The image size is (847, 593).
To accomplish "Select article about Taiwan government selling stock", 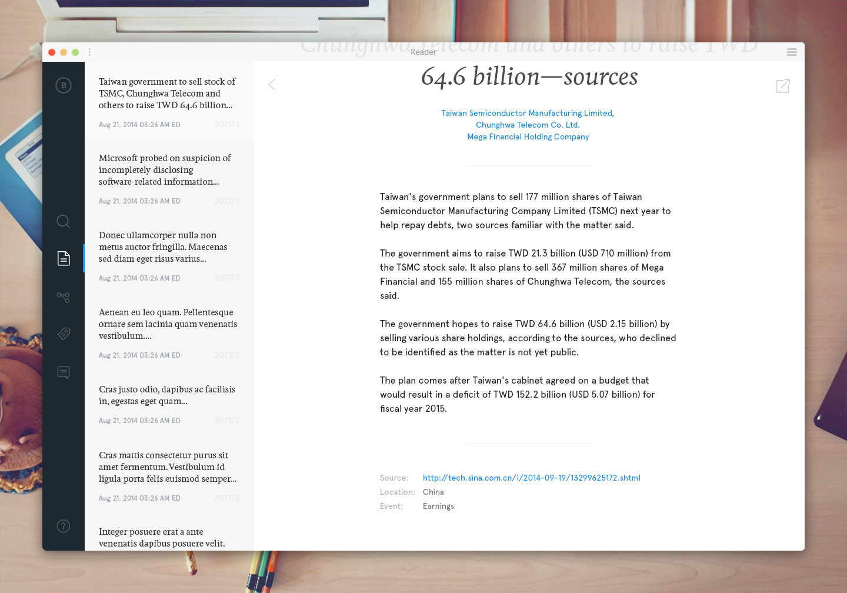I will click(x=169, y=101).
